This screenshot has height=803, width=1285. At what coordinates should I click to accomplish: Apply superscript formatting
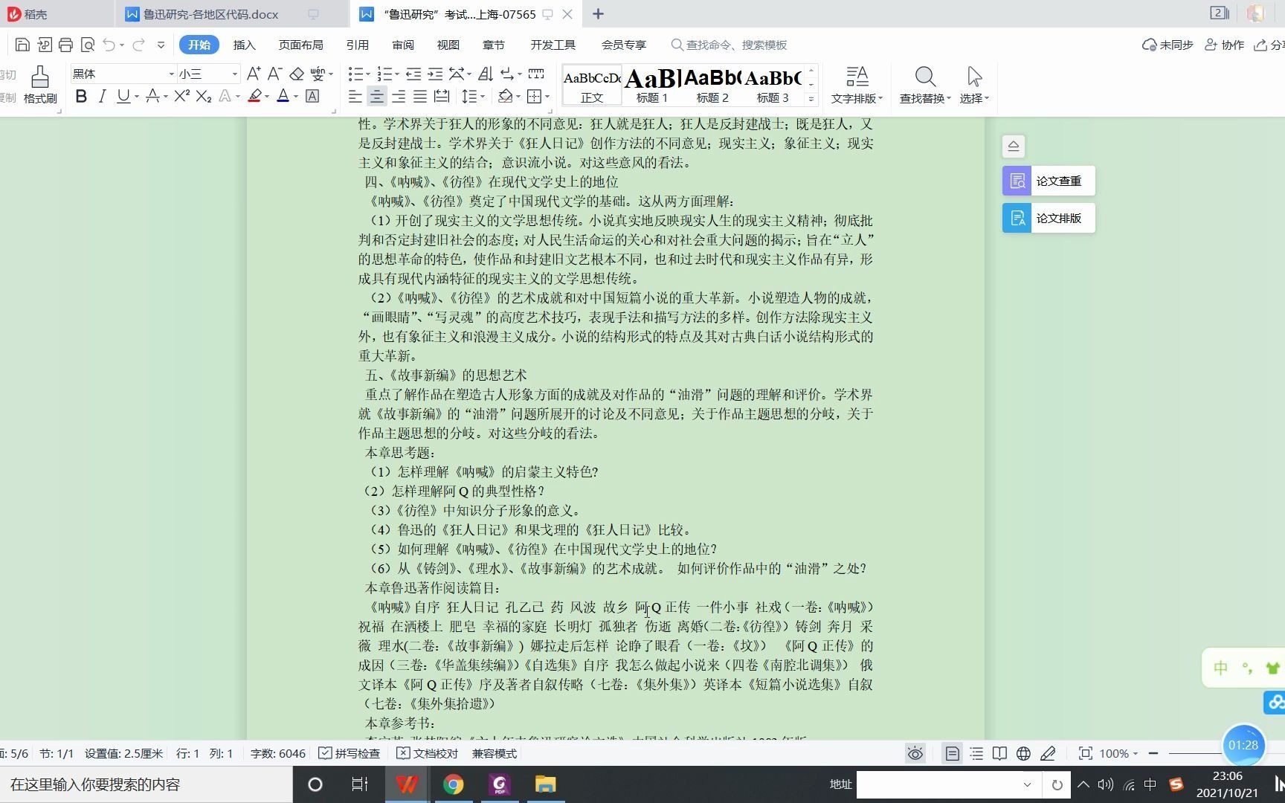tap(181, 96)
